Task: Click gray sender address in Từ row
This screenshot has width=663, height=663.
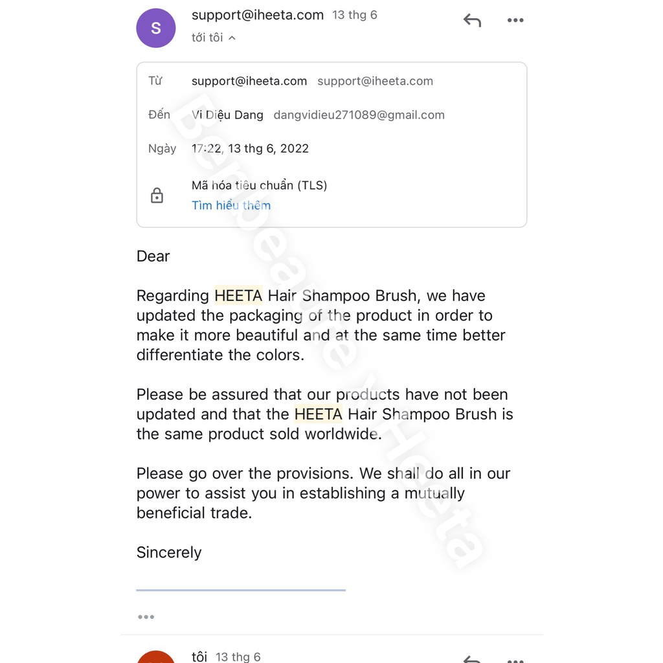Action: (x=375, y=81)
